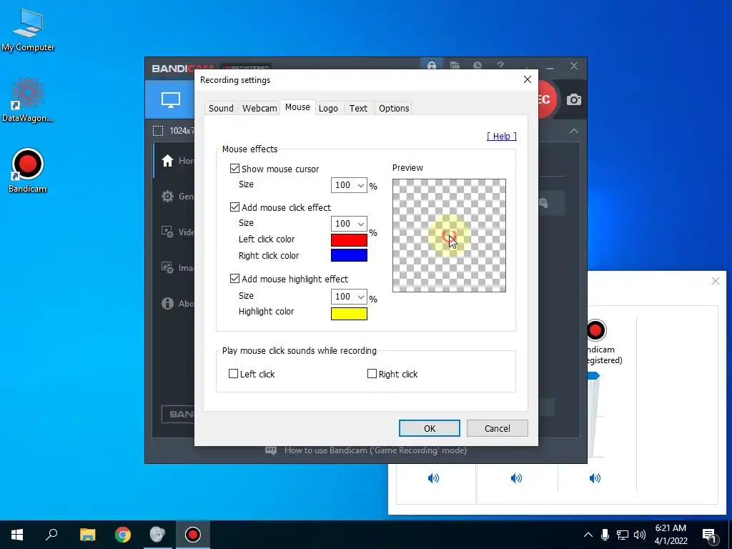Open the General gear icon in sidebar
The width and height of the screenshot is (732, 549).
point(167,196)
